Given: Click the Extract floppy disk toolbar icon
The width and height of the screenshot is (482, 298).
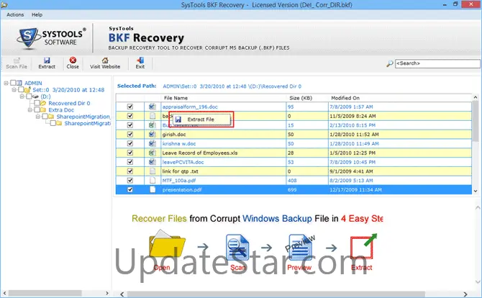Looking at the screenshot, I should point(47,60).
